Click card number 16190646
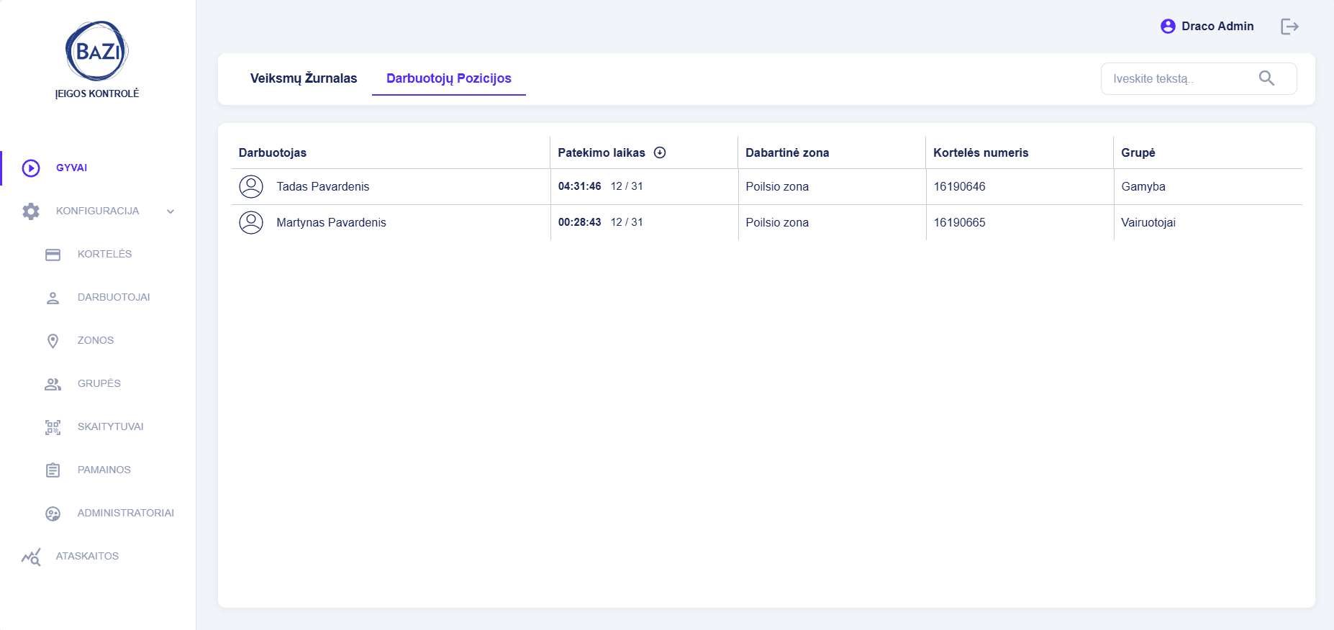 pos(960,186)
